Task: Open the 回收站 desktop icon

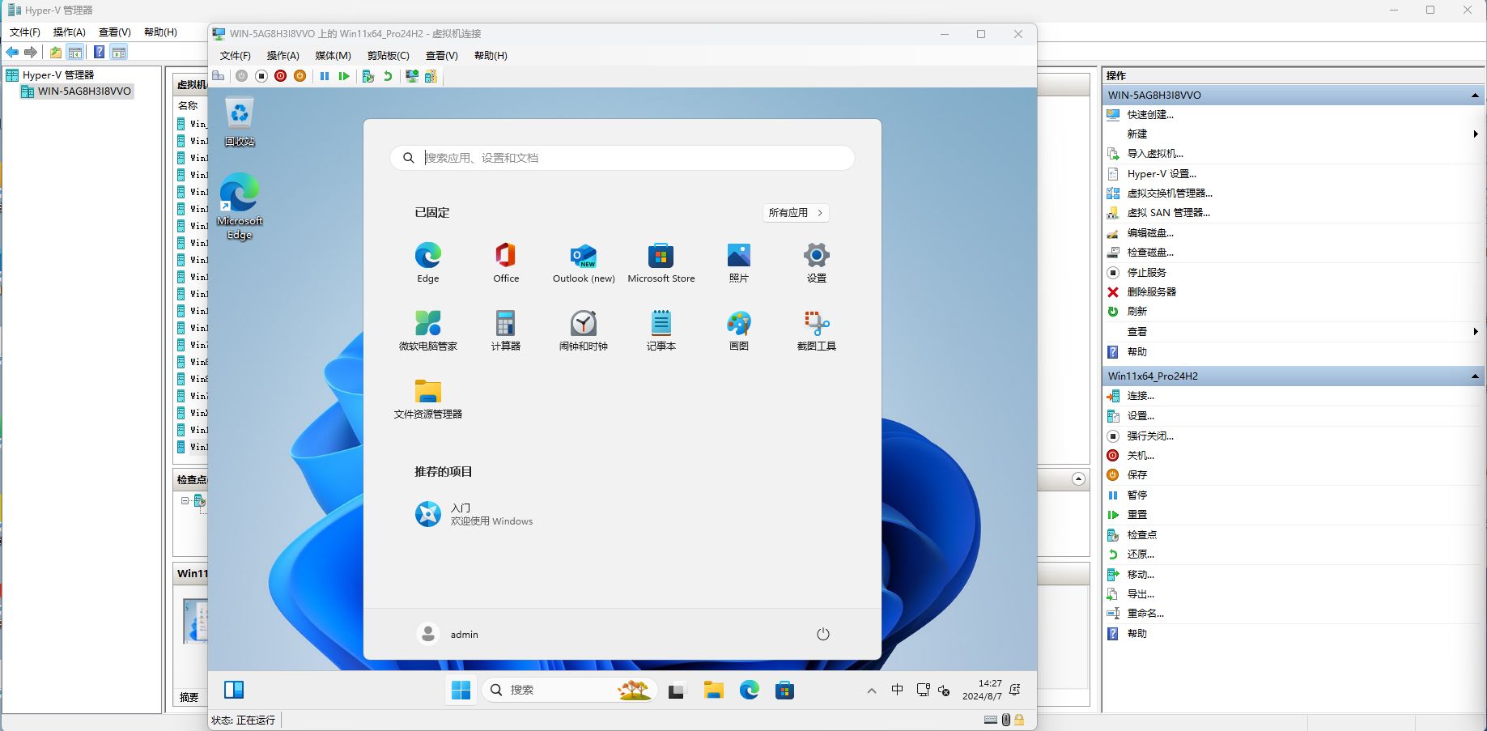Action: point(240,121)
